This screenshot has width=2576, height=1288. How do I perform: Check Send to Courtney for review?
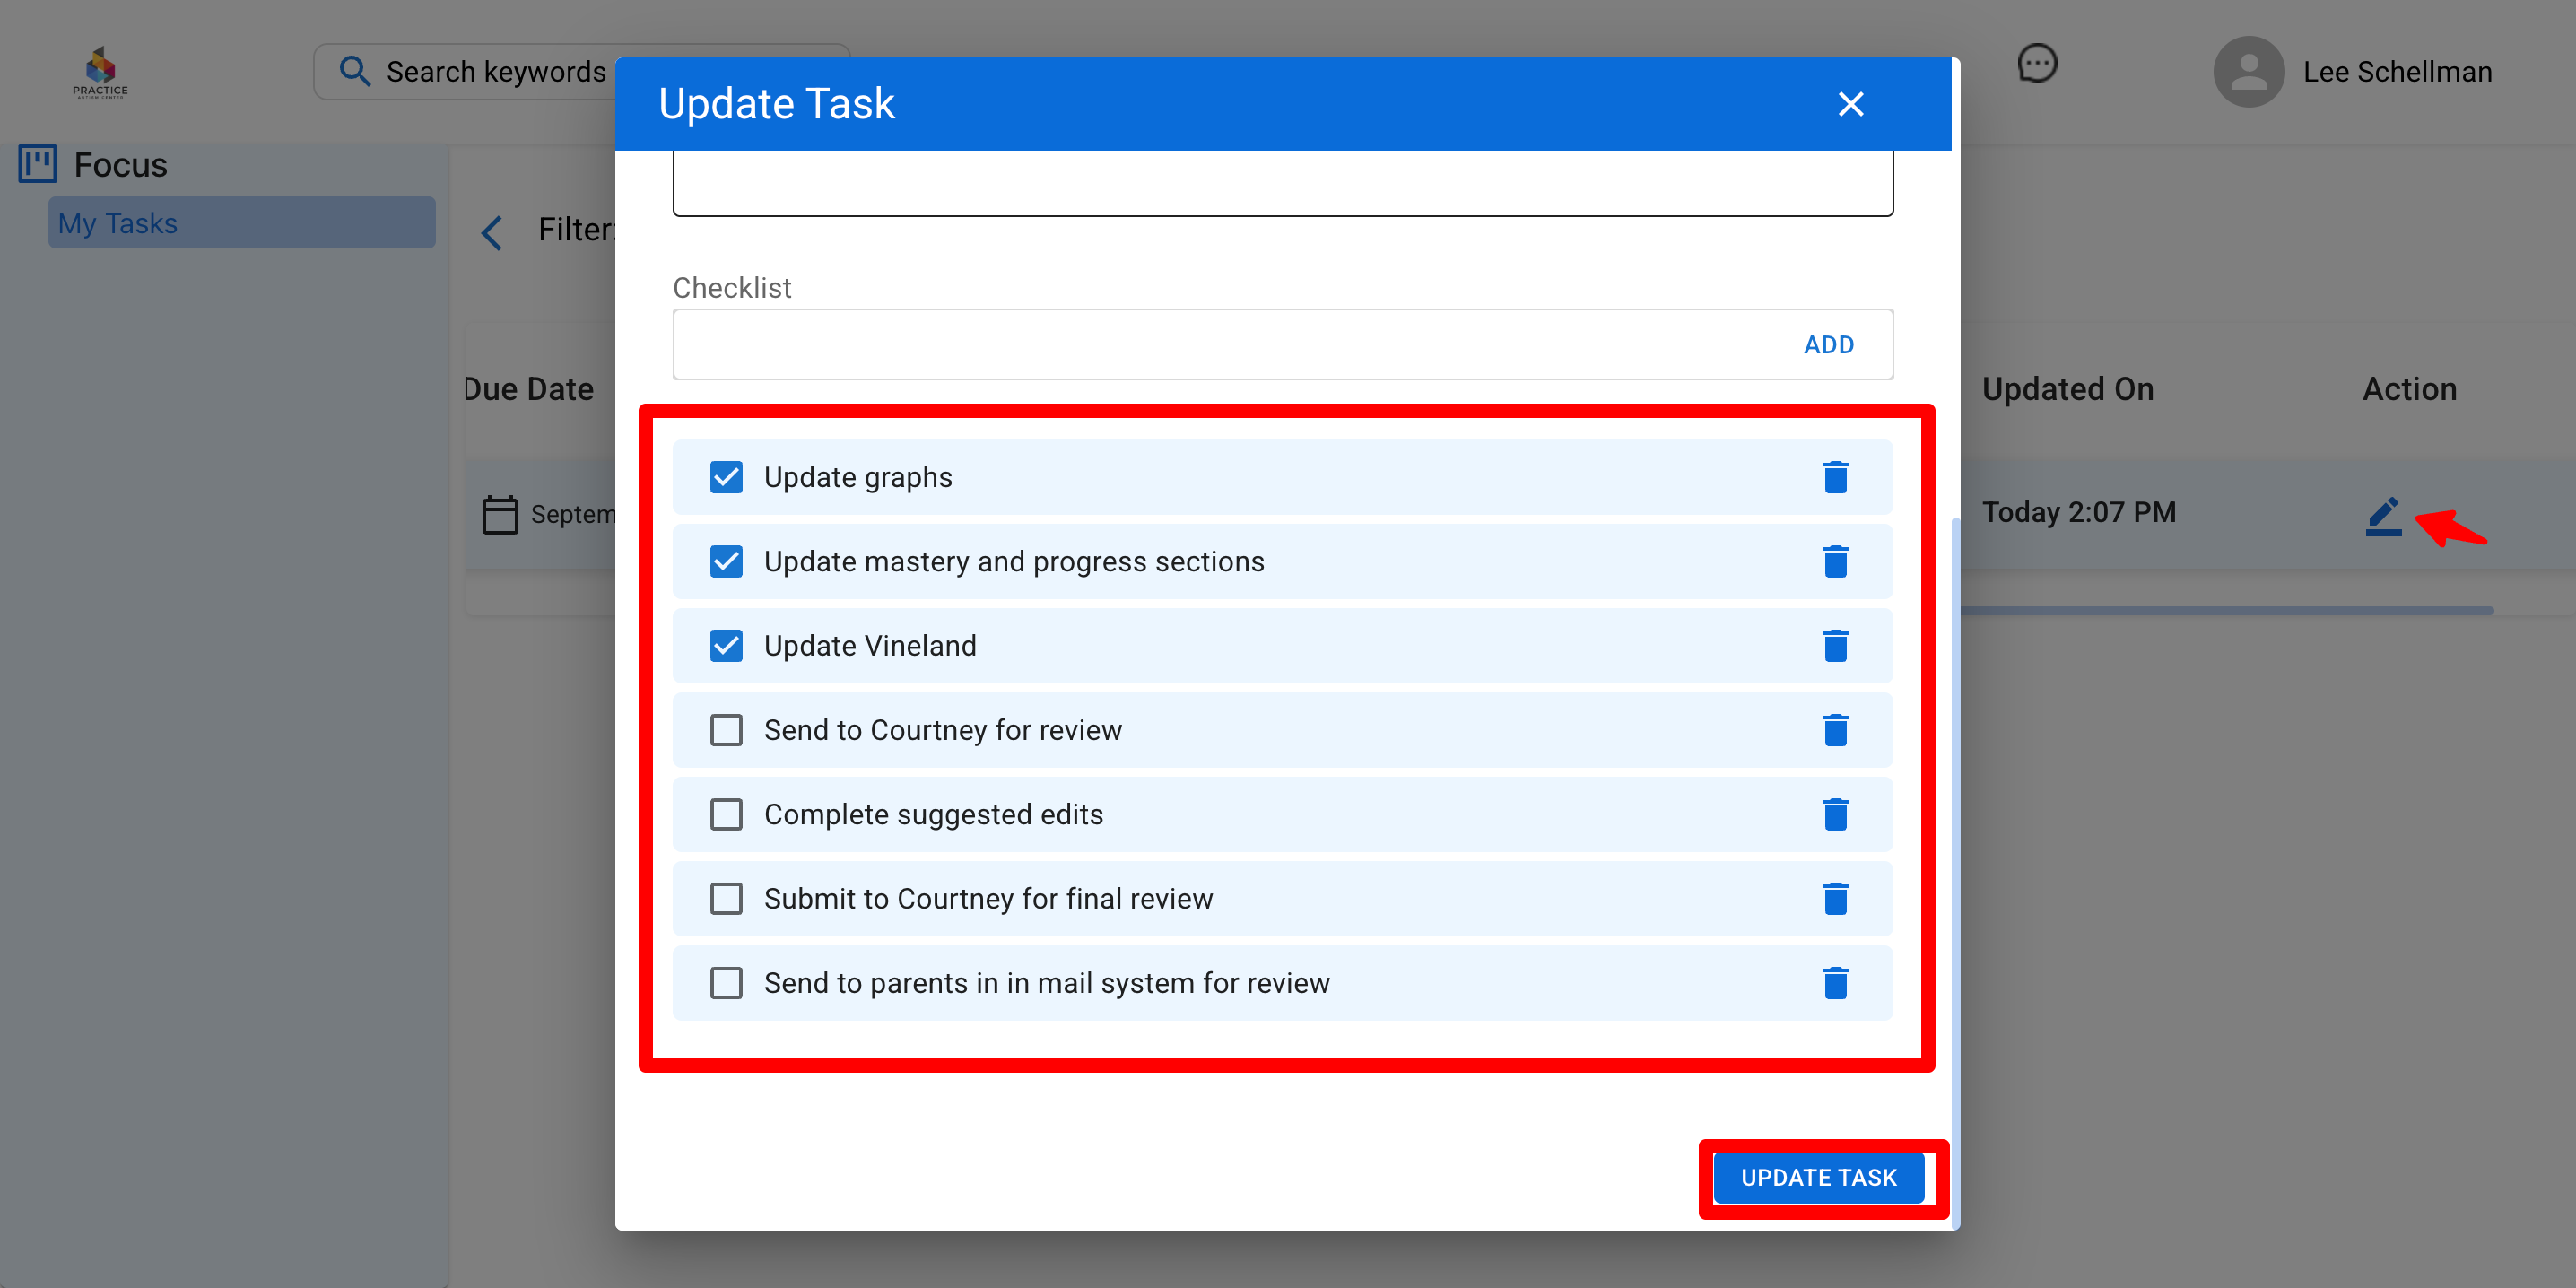tap(726, 730)
